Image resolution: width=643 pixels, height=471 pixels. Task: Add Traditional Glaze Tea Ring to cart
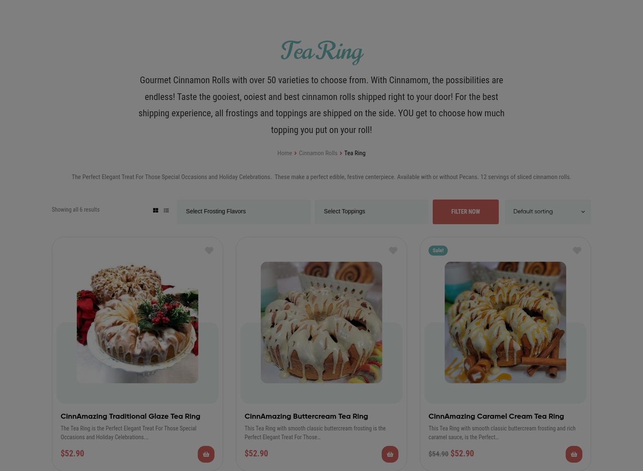206,454
